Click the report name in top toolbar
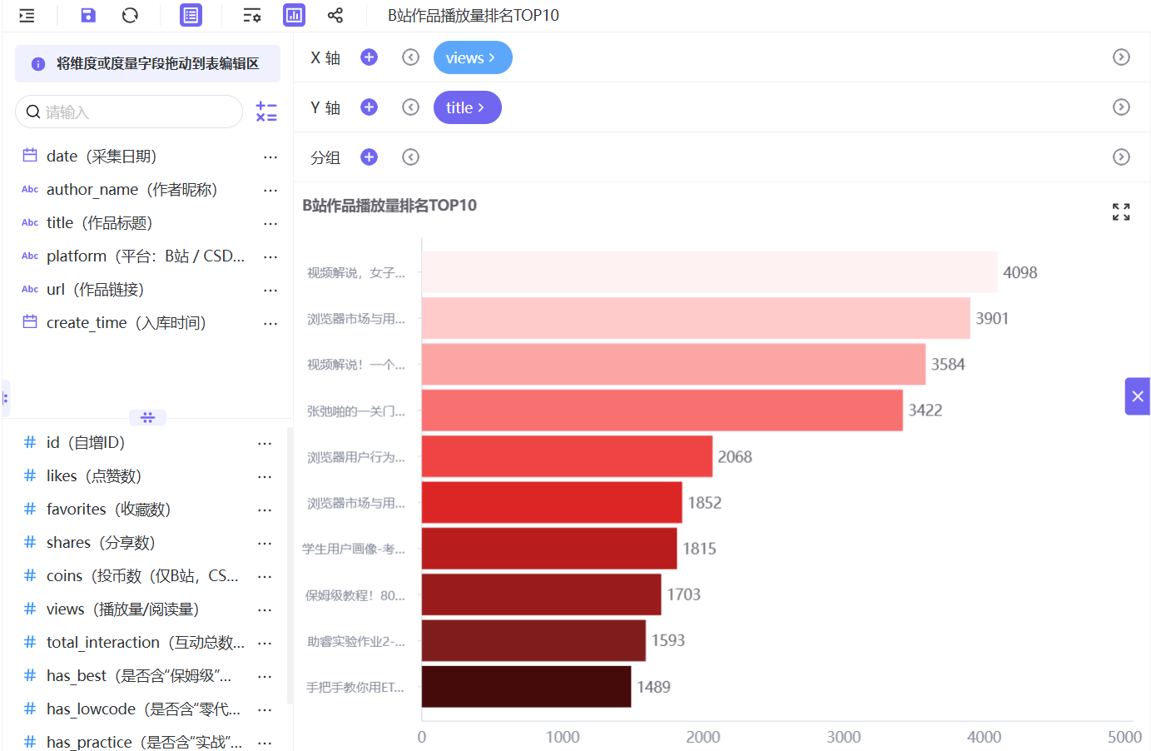 [474, 15]
